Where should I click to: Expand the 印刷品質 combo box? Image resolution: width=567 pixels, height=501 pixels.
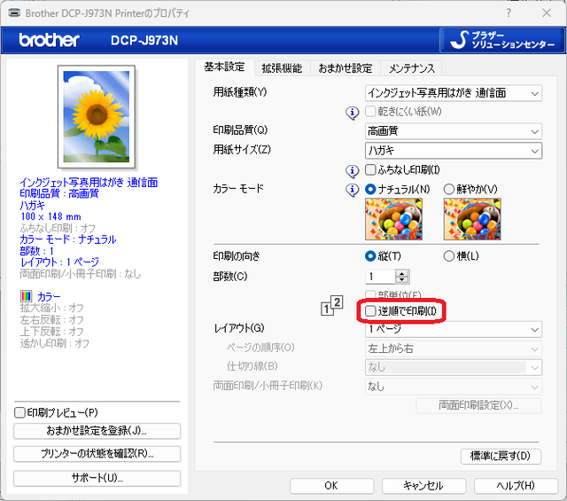coord(454,131)
